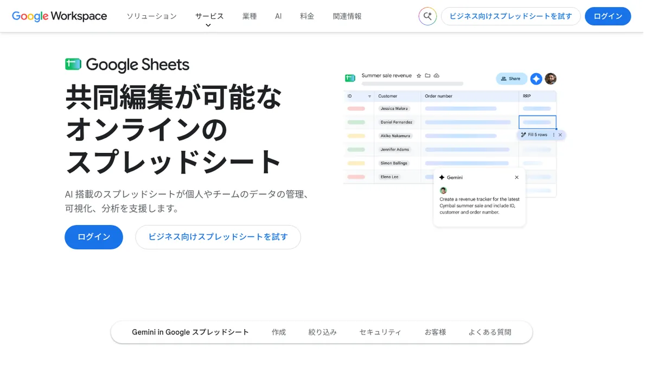
Task: Select the Simon Ballings cell
Action: point(394,163)
